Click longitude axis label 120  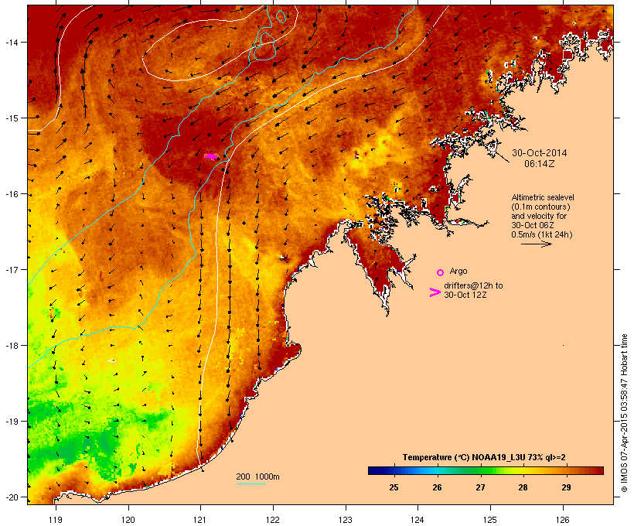click(x=128, y=520)
